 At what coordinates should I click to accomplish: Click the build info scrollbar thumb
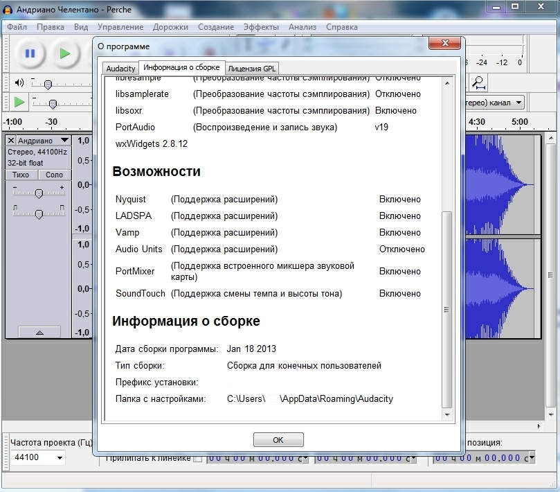[446, 310]
